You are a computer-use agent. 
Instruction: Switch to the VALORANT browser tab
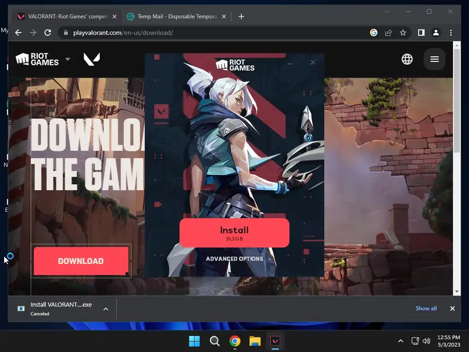pyautogui.click(x=67, y=16)
